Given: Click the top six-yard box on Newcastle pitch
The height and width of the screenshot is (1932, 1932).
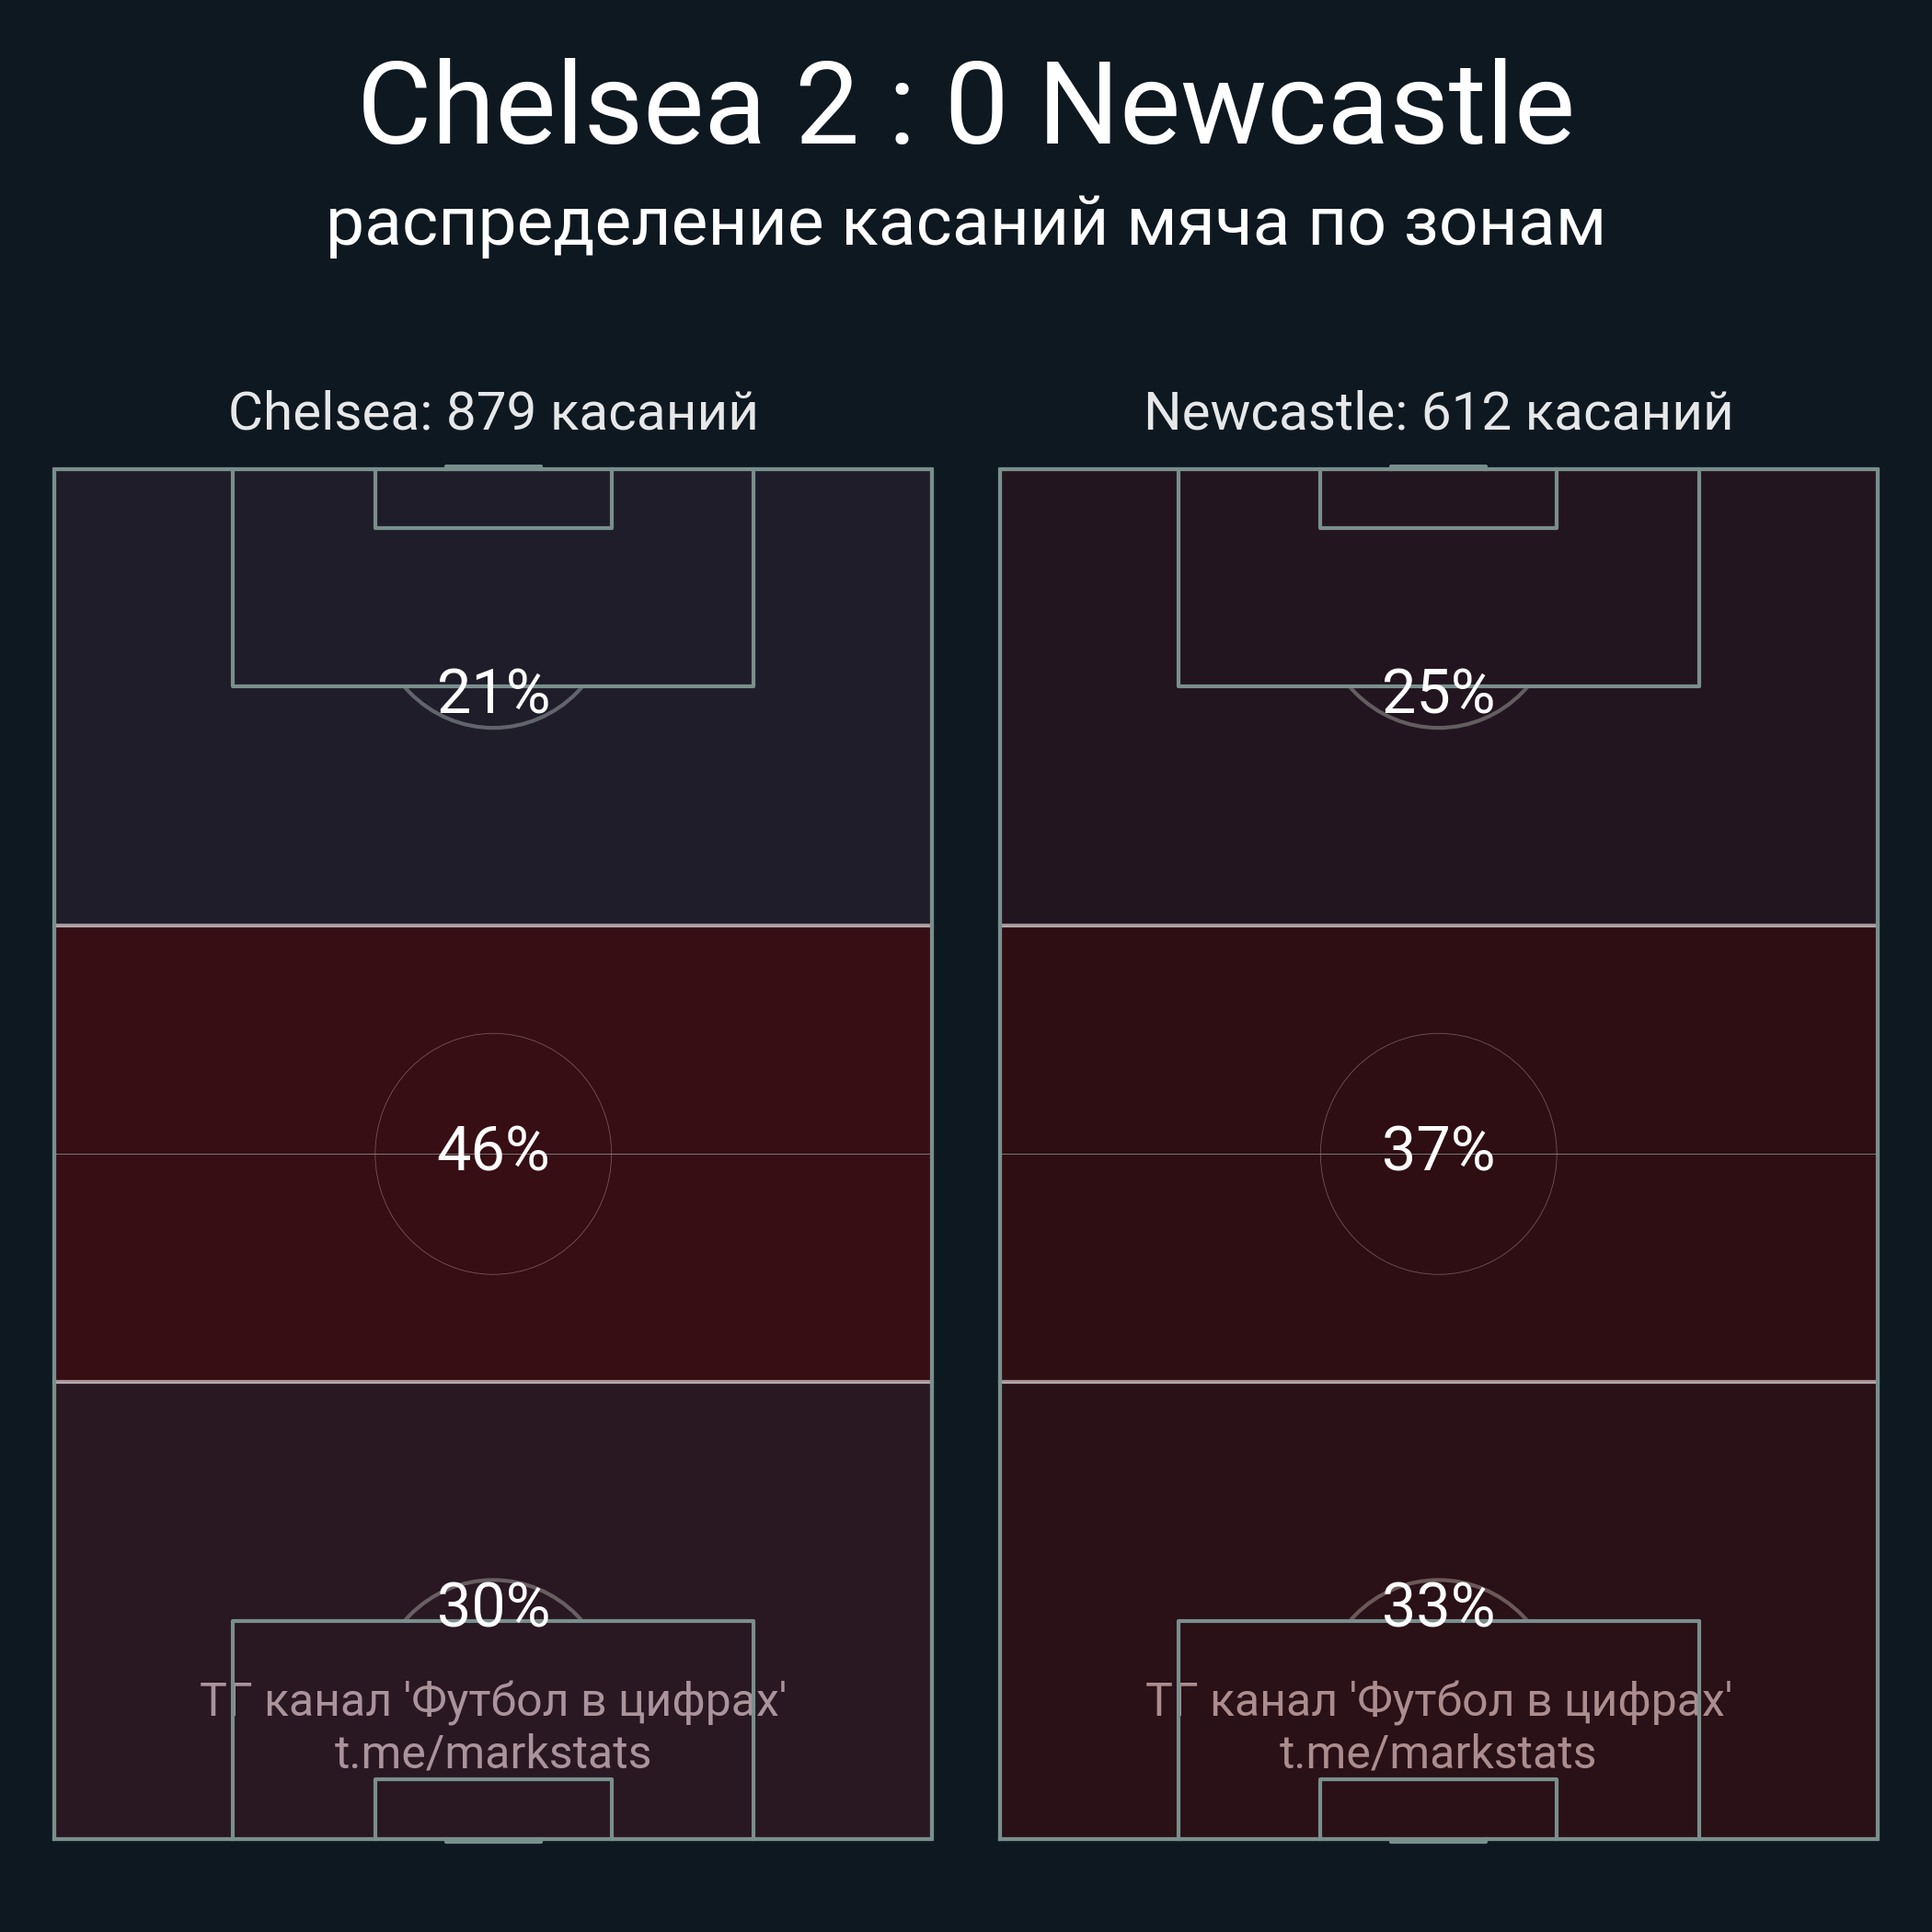Looking at the screenshot, I should click(x=1438, y=498).
